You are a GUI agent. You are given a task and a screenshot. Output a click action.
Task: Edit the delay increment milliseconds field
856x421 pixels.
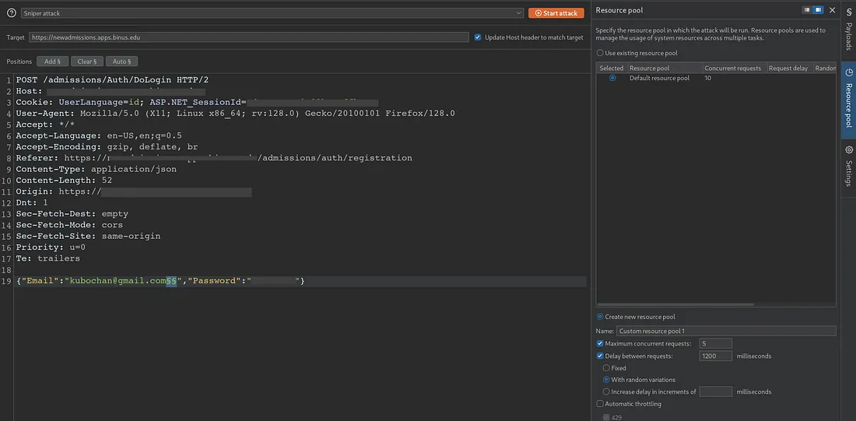point(715,391)
